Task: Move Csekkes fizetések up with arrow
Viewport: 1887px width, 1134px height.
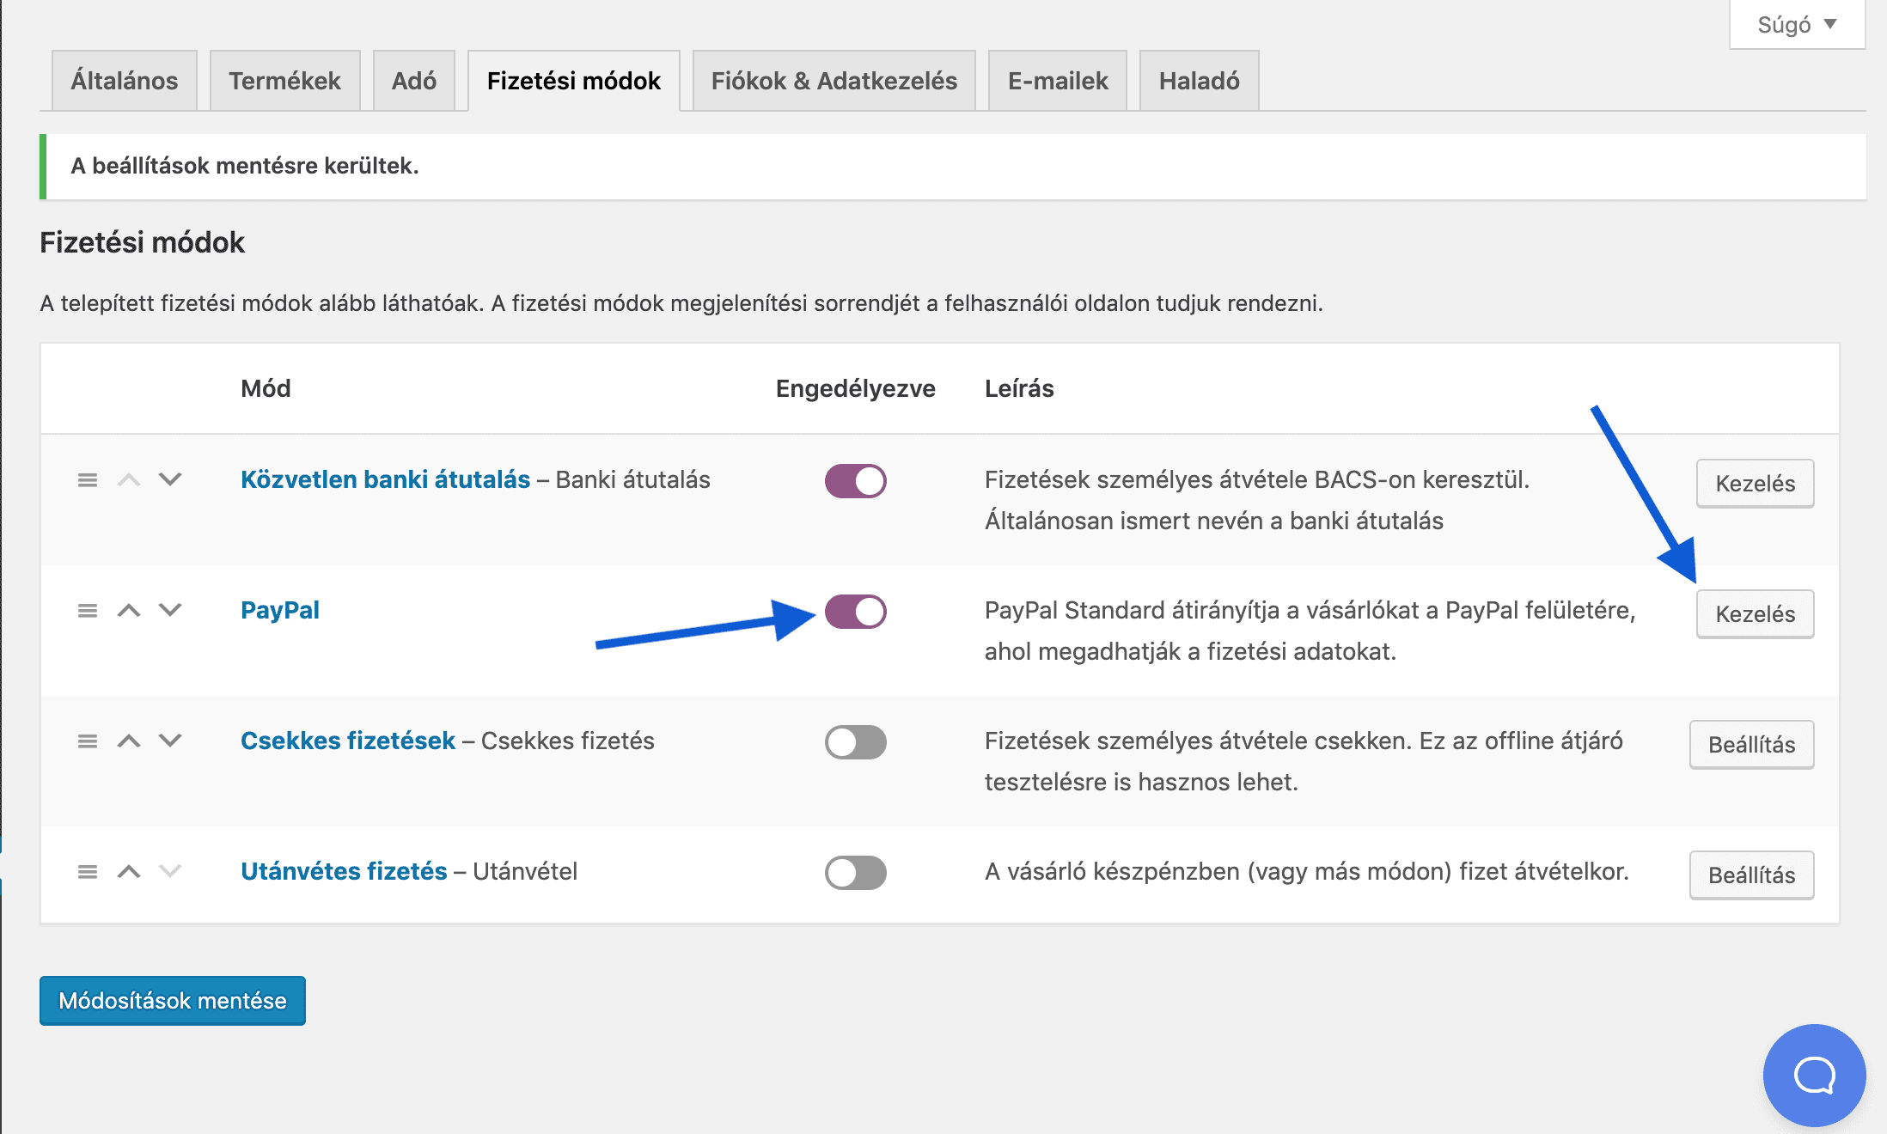Action: [x=129, y=741]
